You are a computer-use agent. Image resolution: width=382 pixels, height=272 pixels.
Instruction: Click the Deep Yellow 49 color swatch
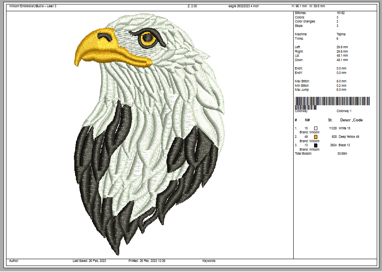316,137
